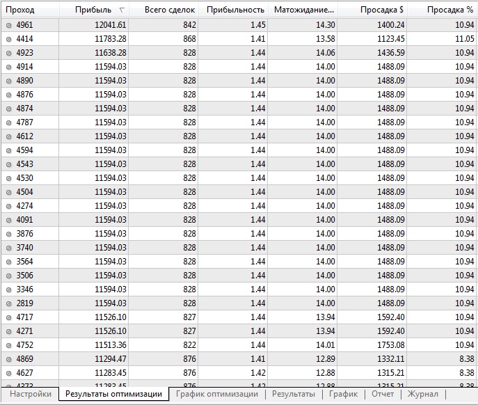Screen dimensions: 478x405
Task: Click pass number 4869
Action: [x=24, y=359]
